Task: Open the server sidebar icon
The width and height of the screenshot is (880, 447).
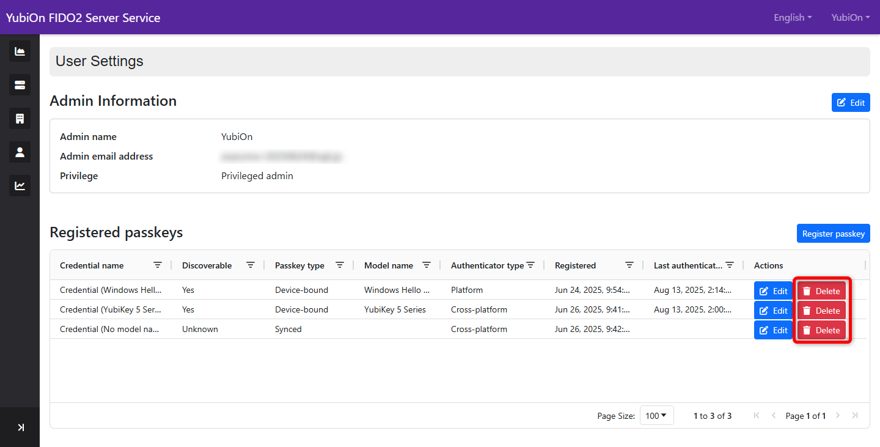Action: pyautogui.click(x=20, y=84)
